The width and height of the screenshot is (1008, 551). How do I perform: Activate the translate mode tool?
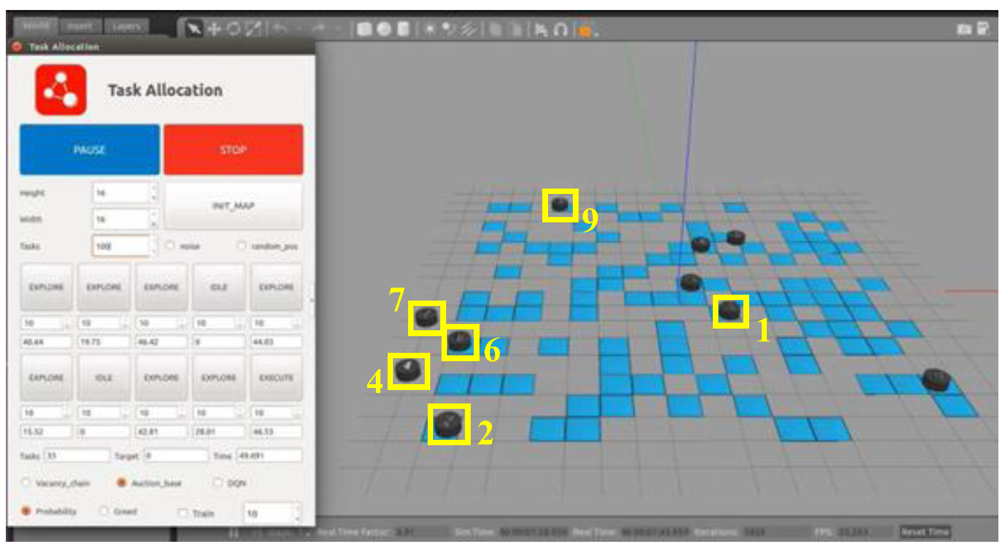coord(214,29)
